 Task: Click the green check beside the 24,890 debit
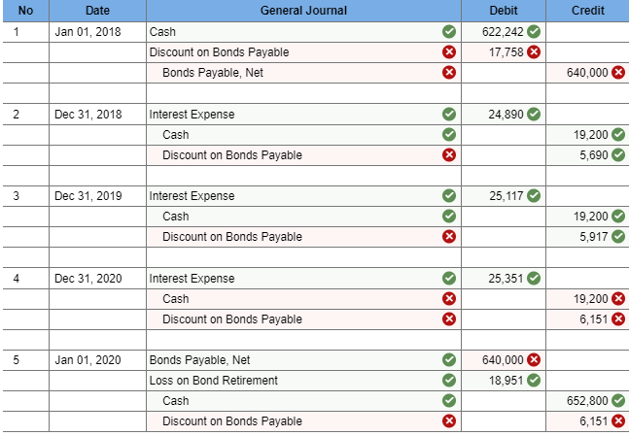[x=534, y=115]
